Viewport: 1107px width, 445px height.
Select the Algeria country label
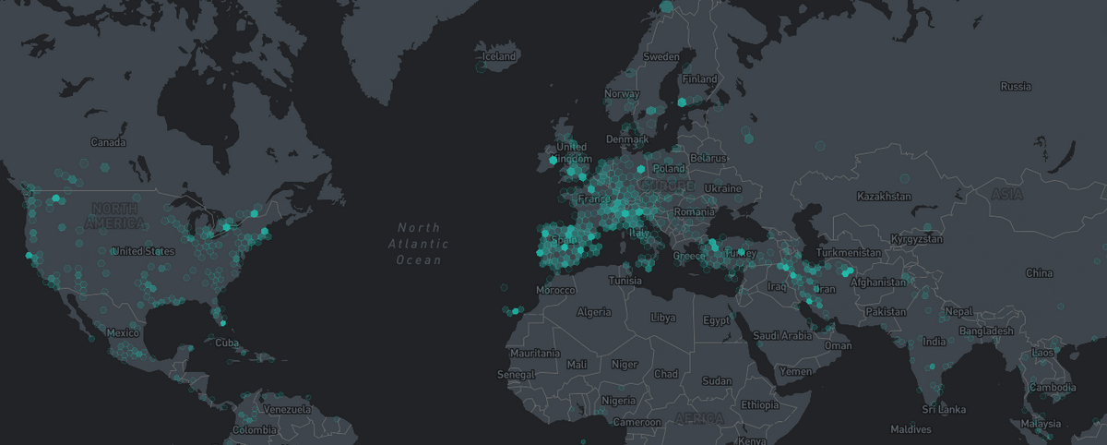tap(593, 313)
